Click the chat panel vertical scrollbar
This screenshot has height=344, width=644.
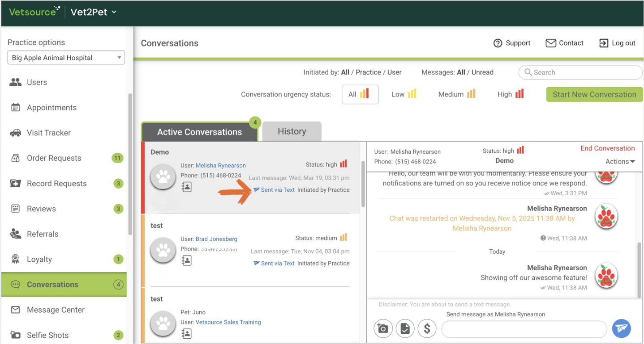[x=639, y=268]
